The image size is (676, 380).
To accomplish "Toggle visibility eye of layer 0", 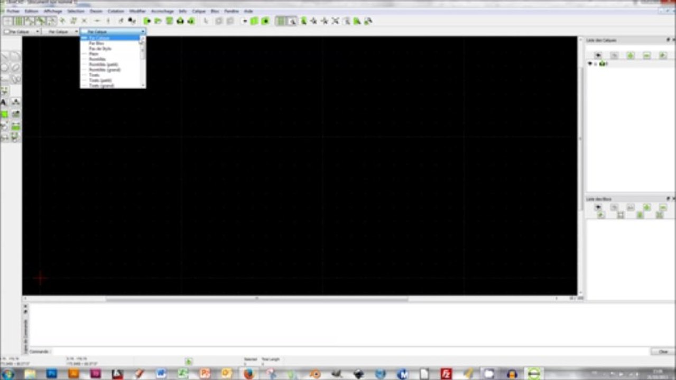I will point(590,63).
